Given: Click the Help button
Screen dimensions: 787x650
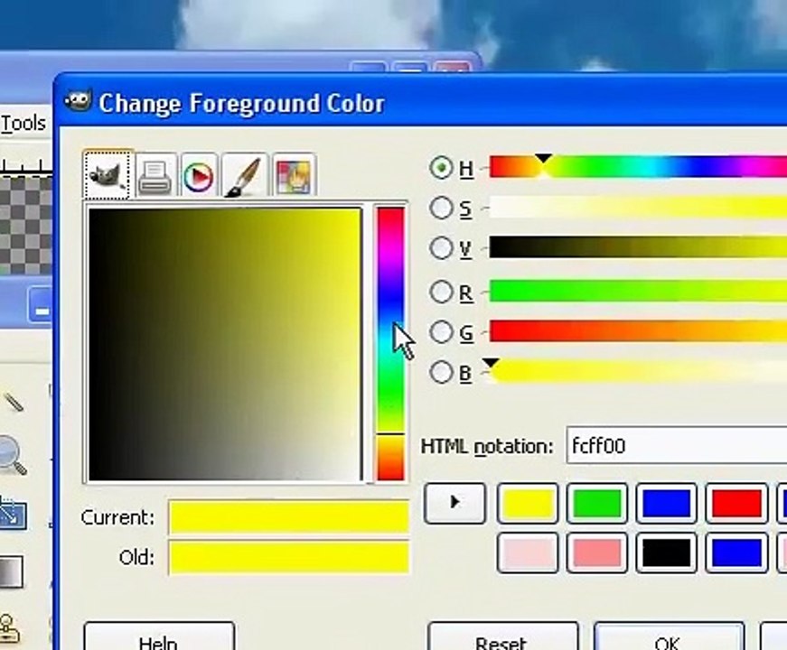Looking at the screenshot, I should [159, 637].
